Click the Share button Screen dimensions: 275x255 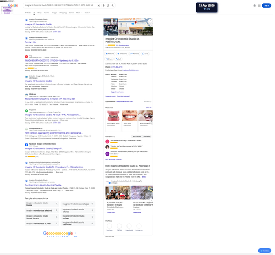[x=109, y=59]
